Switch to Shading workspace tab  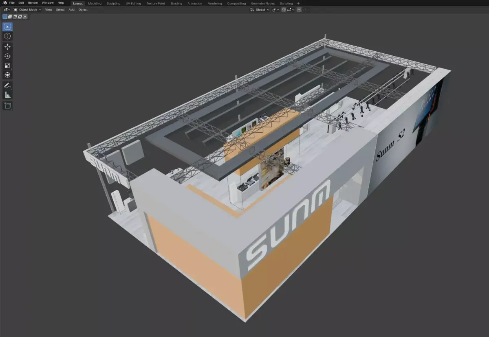point(176,3)
